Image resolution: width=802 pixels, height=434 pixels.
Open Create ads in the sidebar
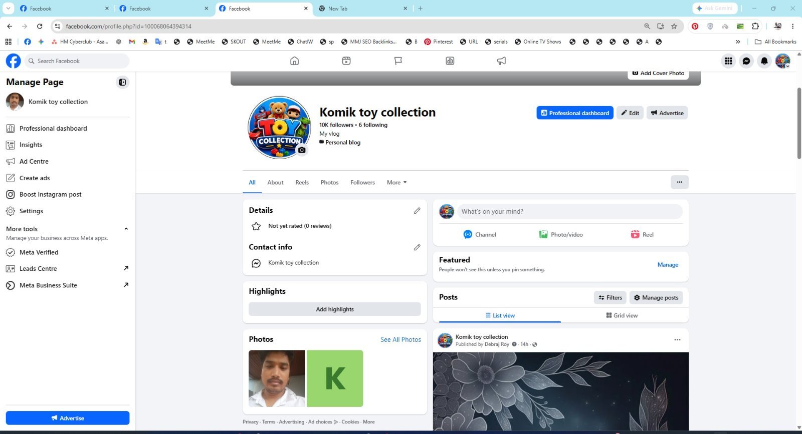pyautogui.click(x=67, y=178)
